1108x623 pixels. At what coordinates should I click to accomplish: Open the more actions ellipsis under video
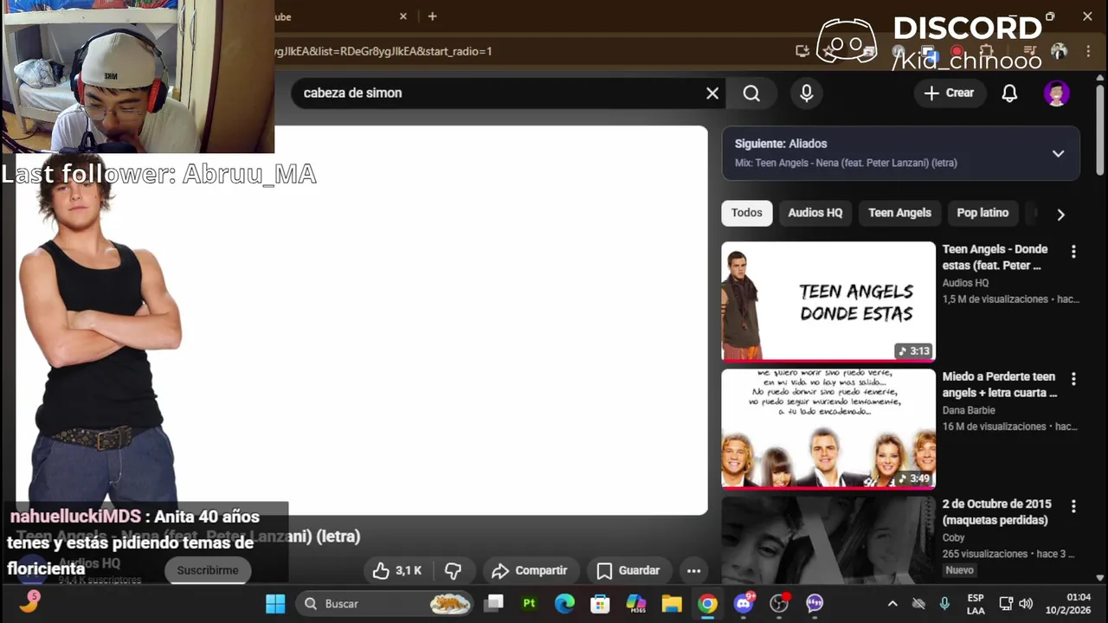[693, 570]
